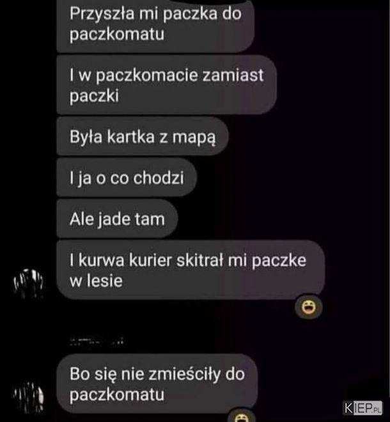The width and height of the screenshot is (390, 422).
Task: Select the 'Przyszła mi paczka do paczkomatu' message
Action: pyautogui.click(x=155, y=26)
